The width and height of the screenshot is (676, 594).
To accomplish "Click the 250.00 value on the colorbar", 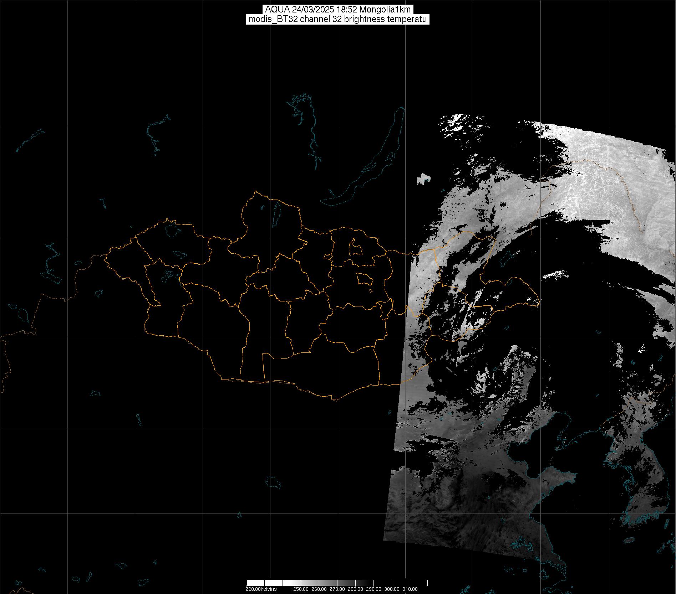I will [x=301, y=589].
